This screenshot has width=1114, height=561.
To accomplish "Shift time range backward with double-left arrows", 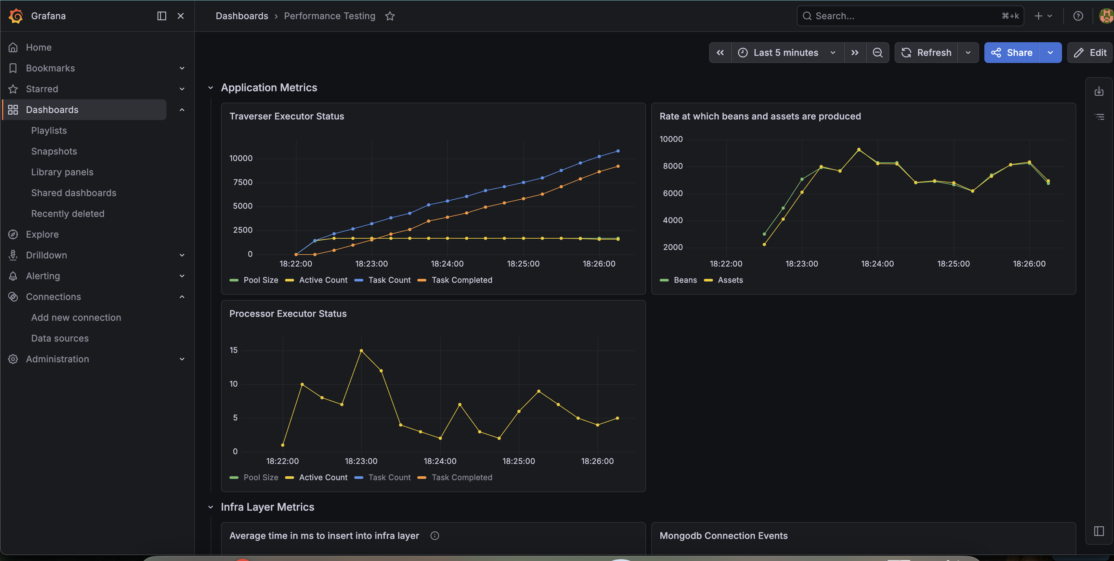I will [720, 53].
